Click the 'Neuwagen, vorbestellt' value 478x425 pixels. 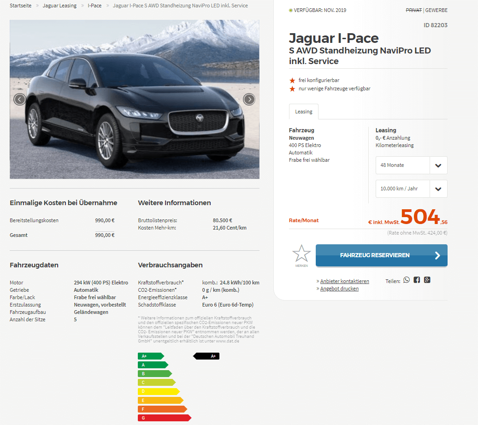tap(100, 305)
